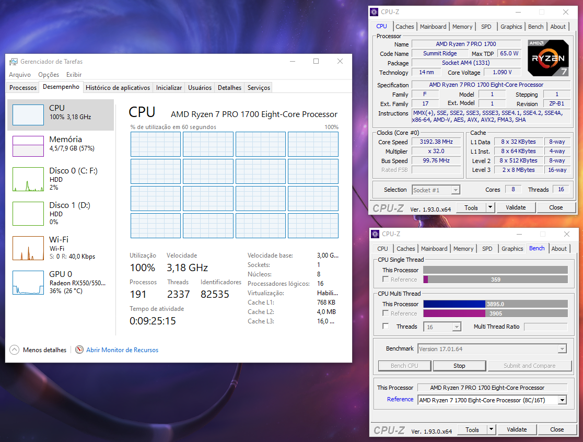Open Caches tab in top CPU-Z window
583x442 pixels.
(x=404, y=27)
